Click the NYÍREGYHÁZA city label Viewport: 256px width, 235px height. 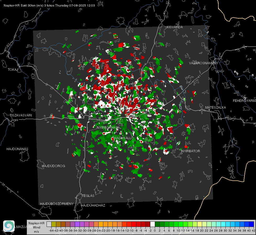[108, 128]
